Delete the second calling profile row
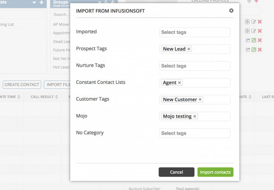Image resolution: width=274 pixels, height=190 pixels. pyautogui.click(x=260, y=31)
